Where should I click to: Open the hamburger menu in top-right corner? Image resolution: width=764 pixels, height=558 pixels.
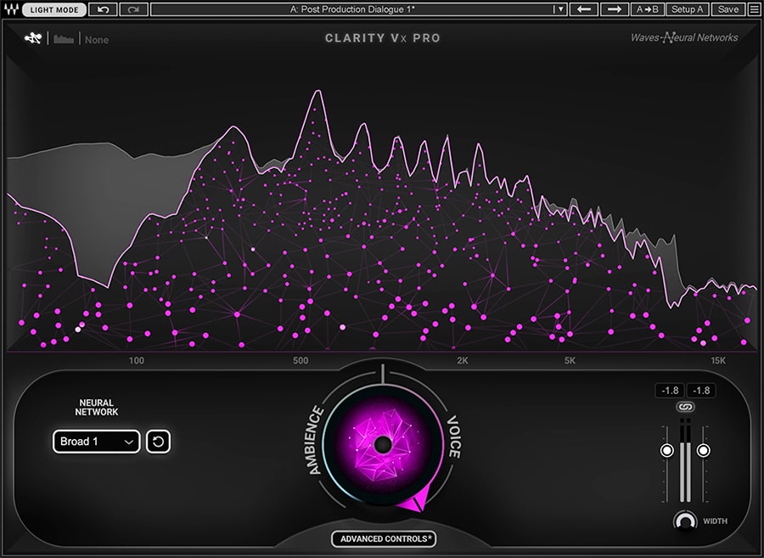point(754,9)
